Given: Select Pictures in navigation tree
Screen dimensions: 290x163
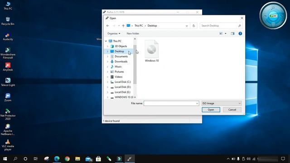Looking at the screenshot, I should tap(119, 72).
